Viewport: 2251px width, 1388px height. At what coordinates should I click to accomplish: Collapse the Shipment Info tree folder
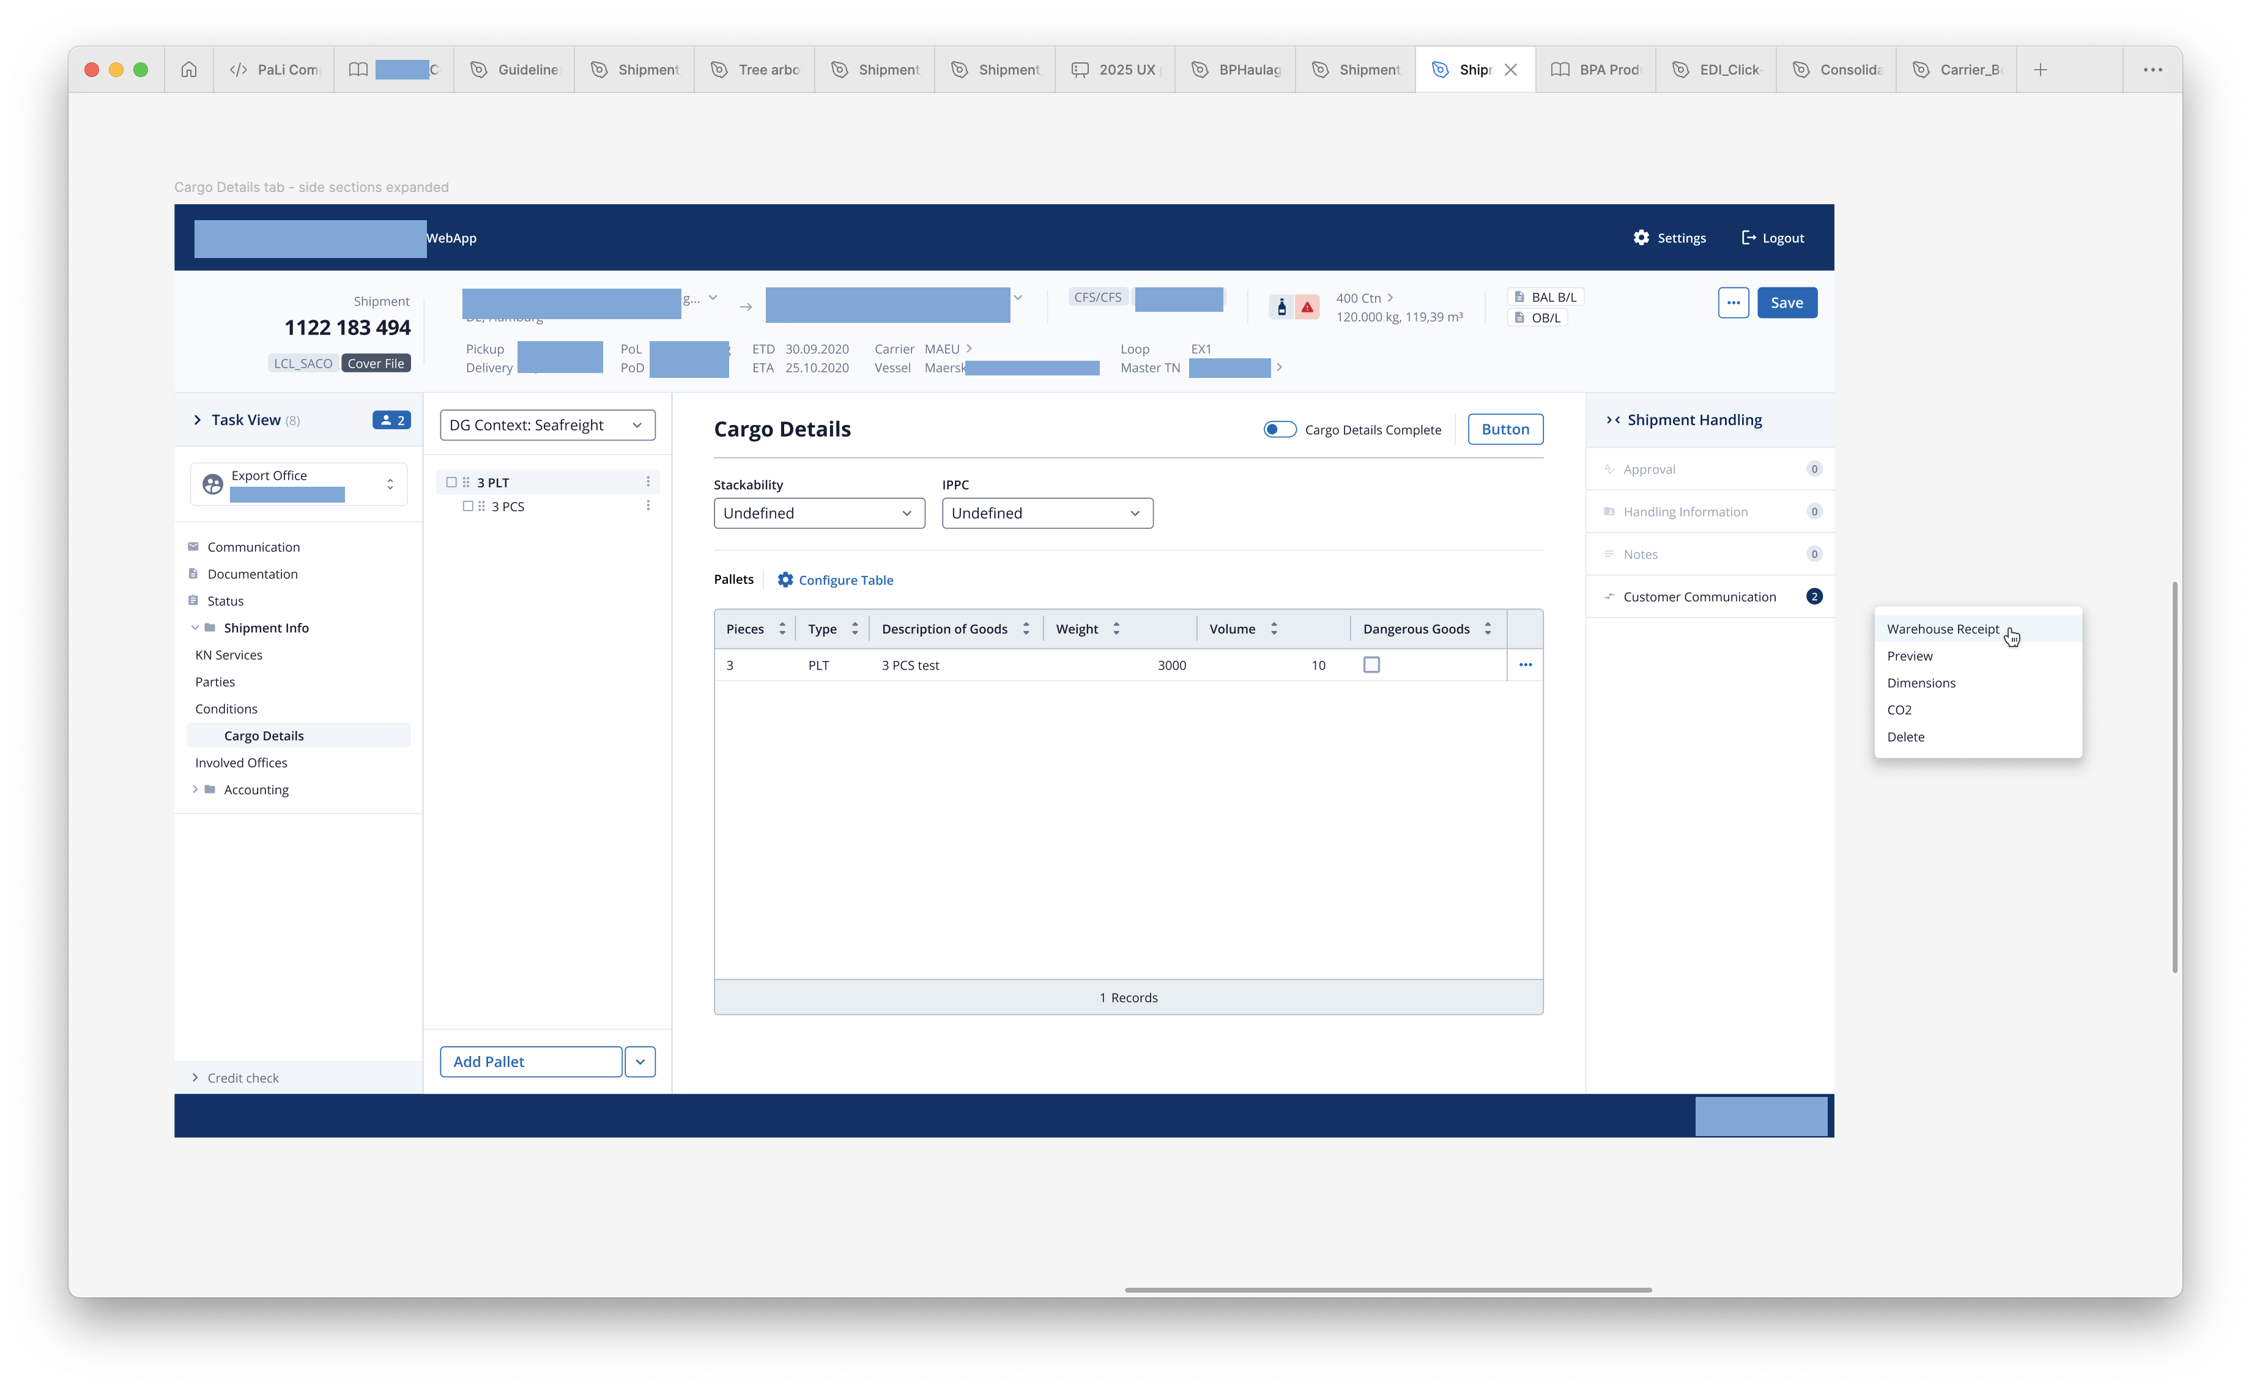pos(195,628)
